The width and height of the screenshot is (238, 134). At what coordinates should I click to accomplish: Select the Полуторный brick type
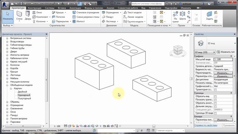[x=24, y=98]
